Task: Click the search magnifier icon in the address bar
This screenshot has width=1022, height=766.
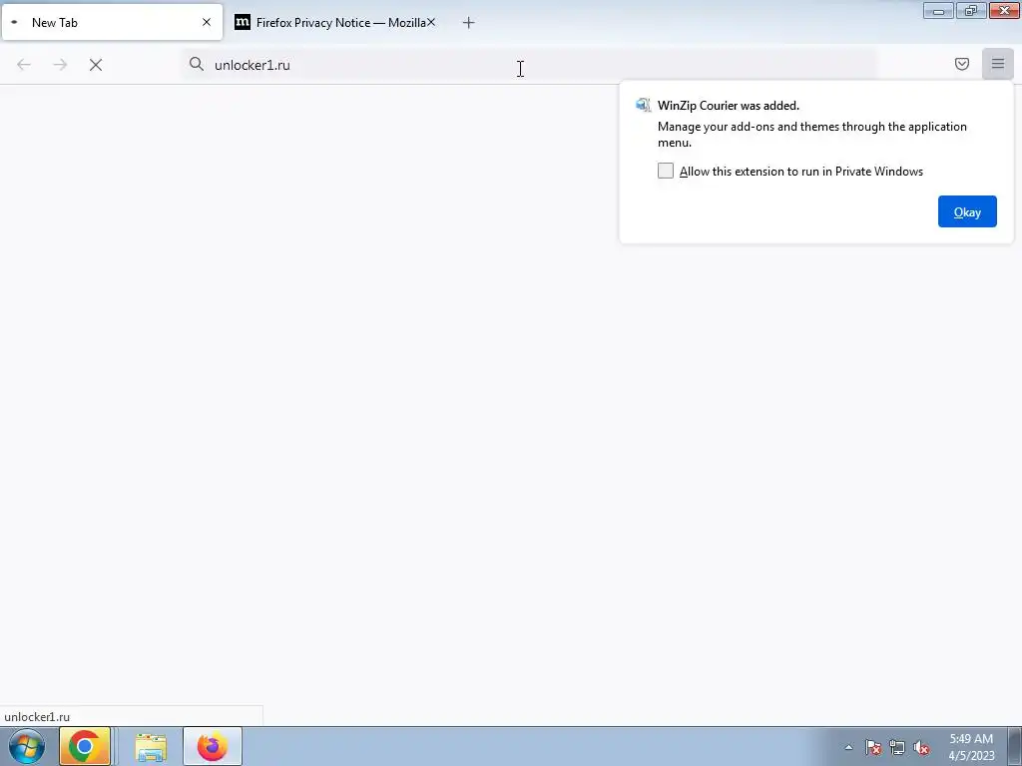Action: 197,64
